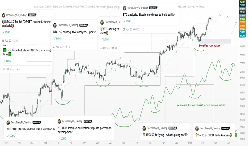Click the avatar on the 16 Feb '23 idea card

point(3,15)
